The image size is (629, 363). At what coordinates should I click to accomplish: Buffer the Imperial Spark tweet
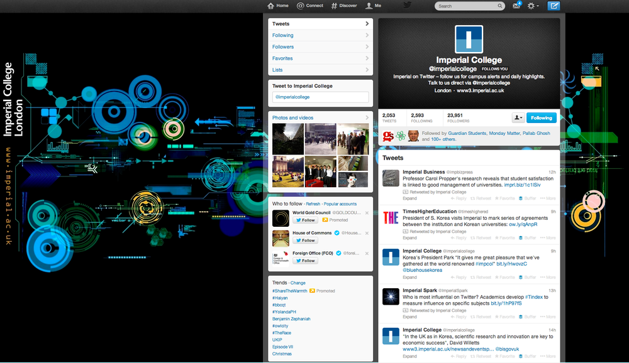click(x=528, y=317)
